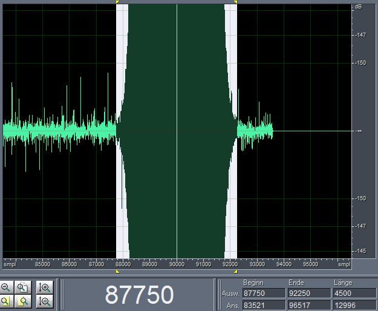This screenshot has width=378, height=311.
Task: Click the 90000 mark on the ruler
Action: click(177, 264)
